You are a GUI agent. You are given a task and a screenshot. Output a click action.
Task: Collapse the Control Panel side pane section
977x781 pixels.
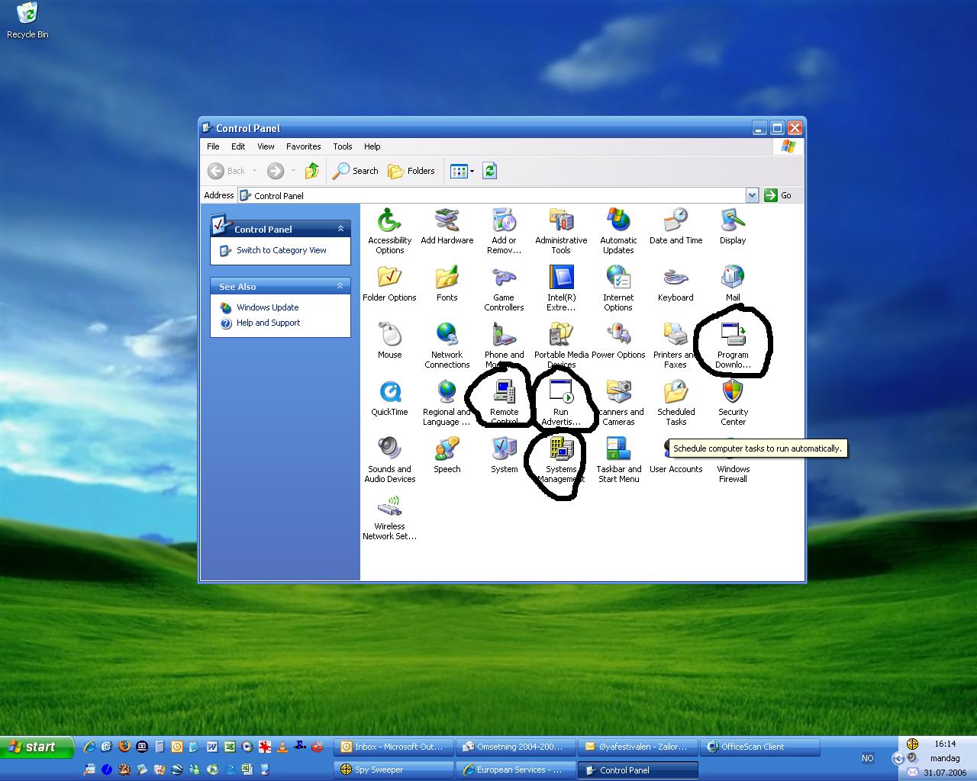[x=340, y=229]
